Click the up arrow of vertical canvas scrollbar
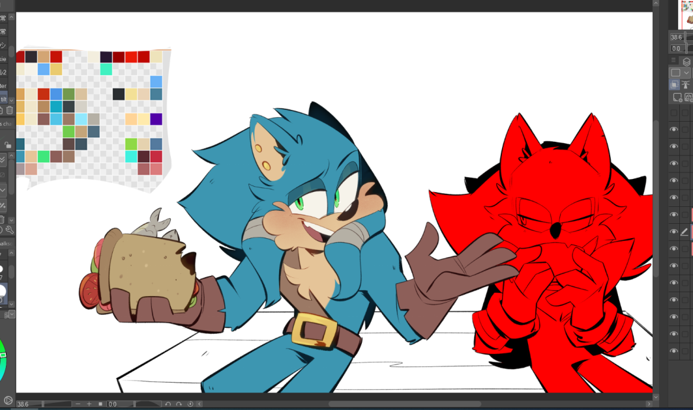Screen dimensions: 693x410 656,3
